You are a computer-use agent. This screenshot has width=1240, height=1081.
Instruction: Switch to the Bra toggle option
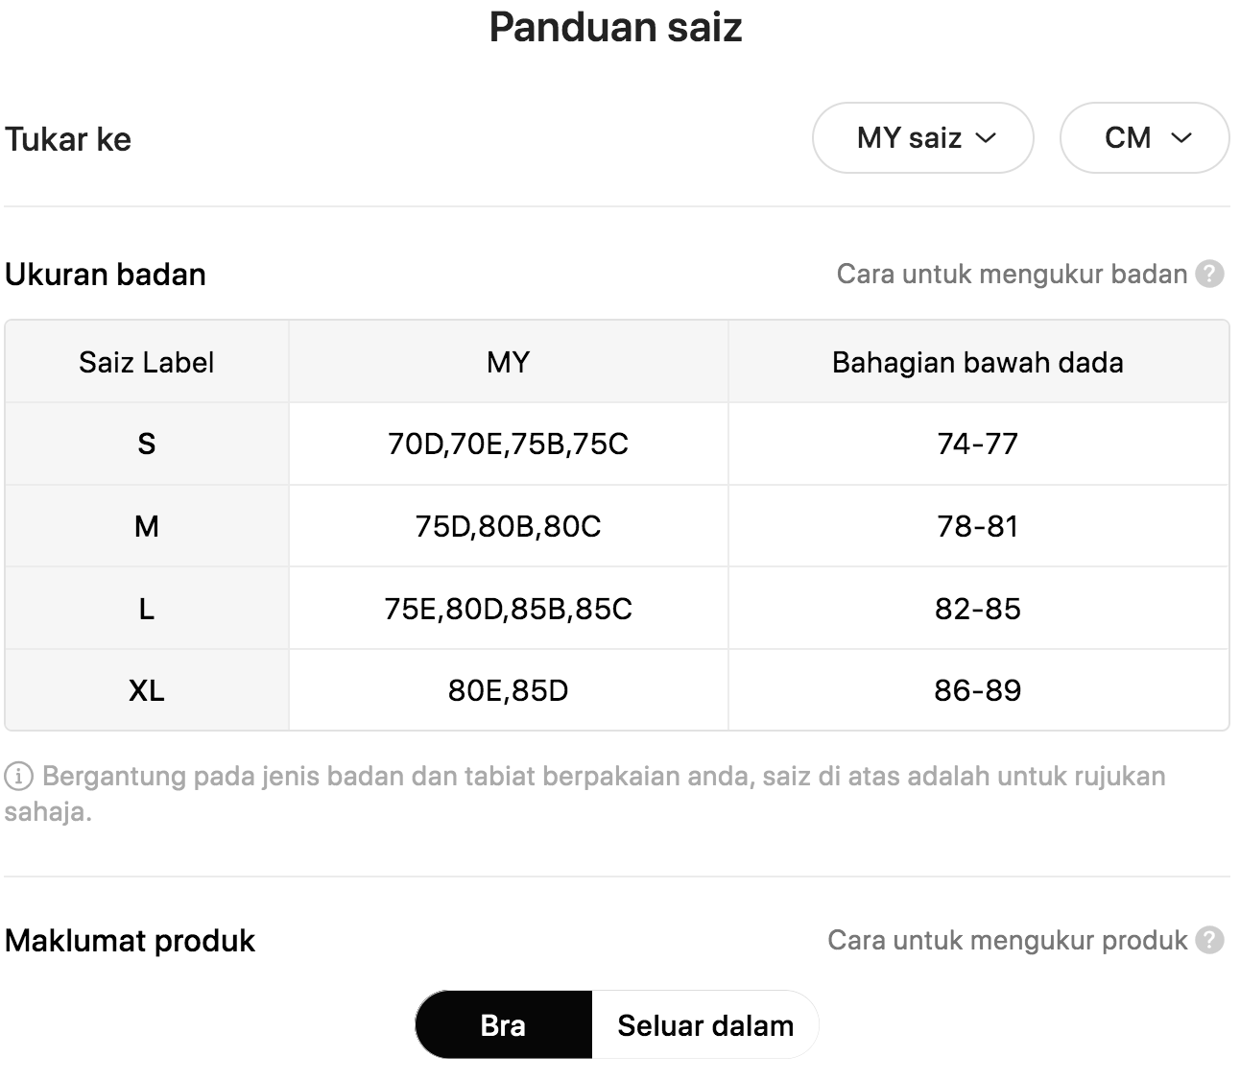(504, 1025)
